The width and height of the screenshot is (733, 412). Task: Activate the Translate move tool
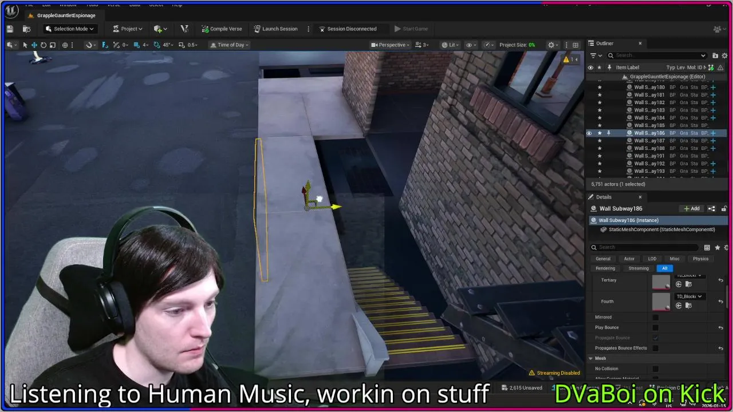tap(34, 45)
